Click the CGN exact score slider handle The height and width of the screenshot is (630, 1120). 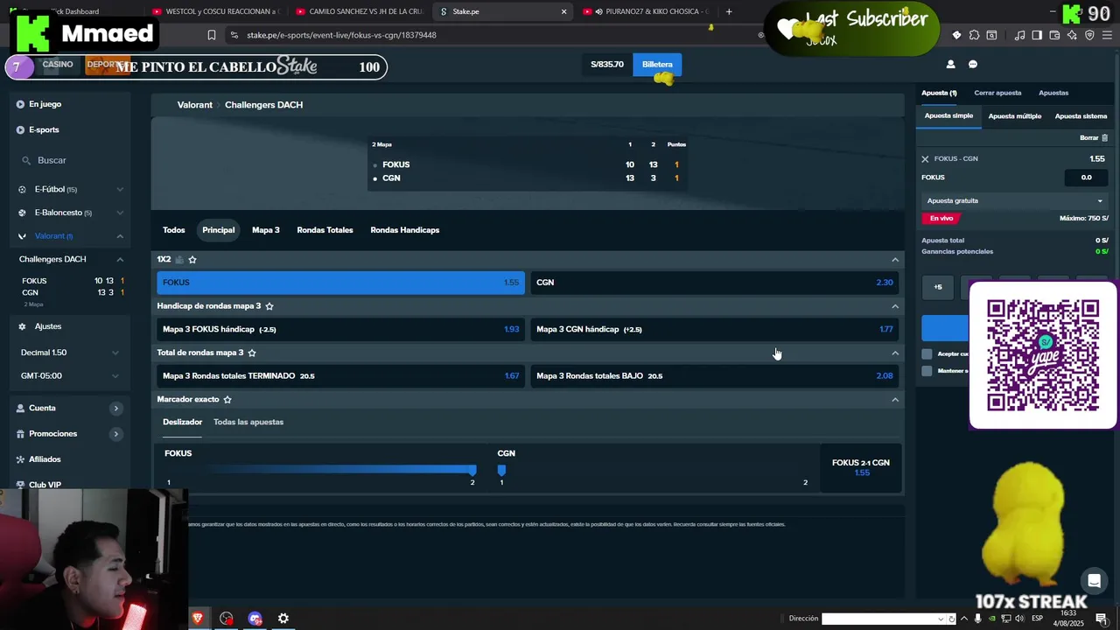tap(501, 470)
